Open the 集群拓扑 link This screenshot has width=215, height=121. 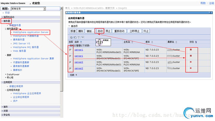[18, 70]
